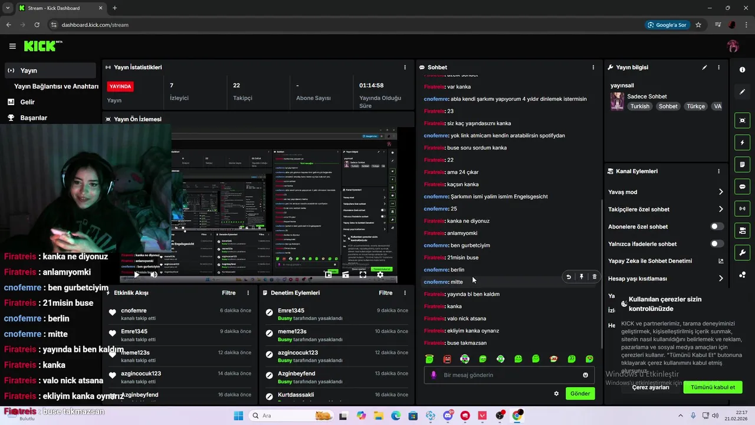This screenshot has width=755, height=425.
Task: Open Etkinlik Akışı three-dot menu
Action: coord(248,293)
